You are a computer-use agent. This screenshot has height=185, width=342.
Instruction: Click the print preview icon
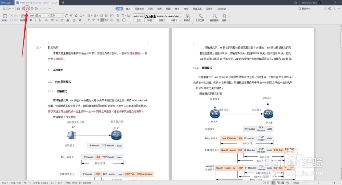(x=37, y=9)
